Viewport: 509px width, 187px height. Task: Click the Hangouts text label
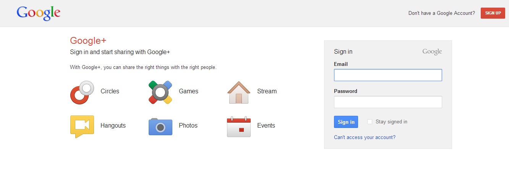coord(113,126)
